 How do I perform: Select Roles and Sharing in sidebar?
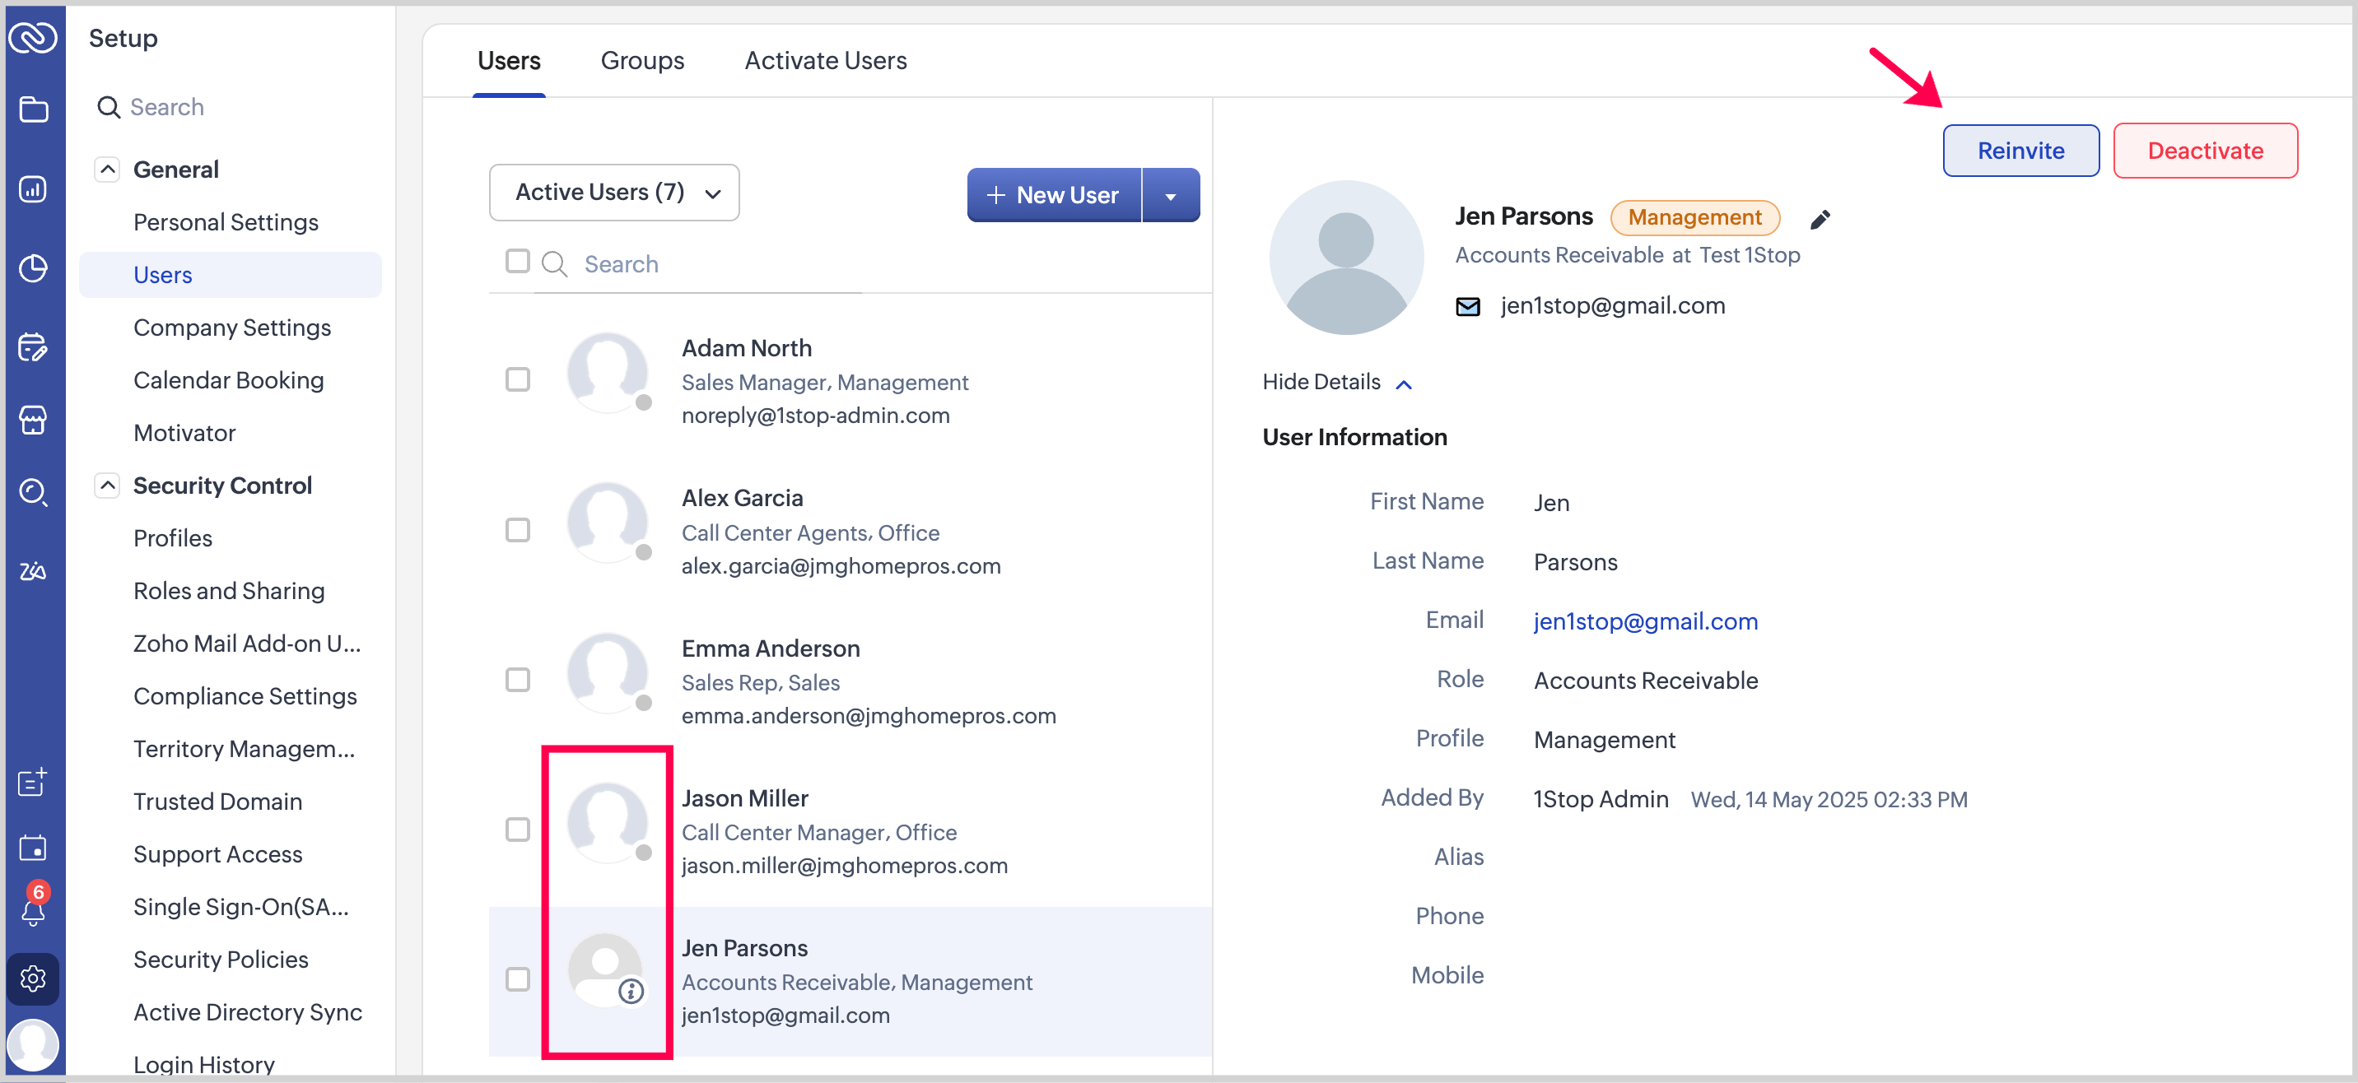point(229,591)
